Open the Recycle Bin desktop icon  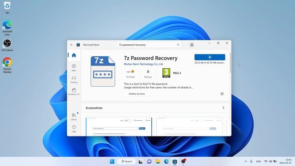[x=7, y=7]
